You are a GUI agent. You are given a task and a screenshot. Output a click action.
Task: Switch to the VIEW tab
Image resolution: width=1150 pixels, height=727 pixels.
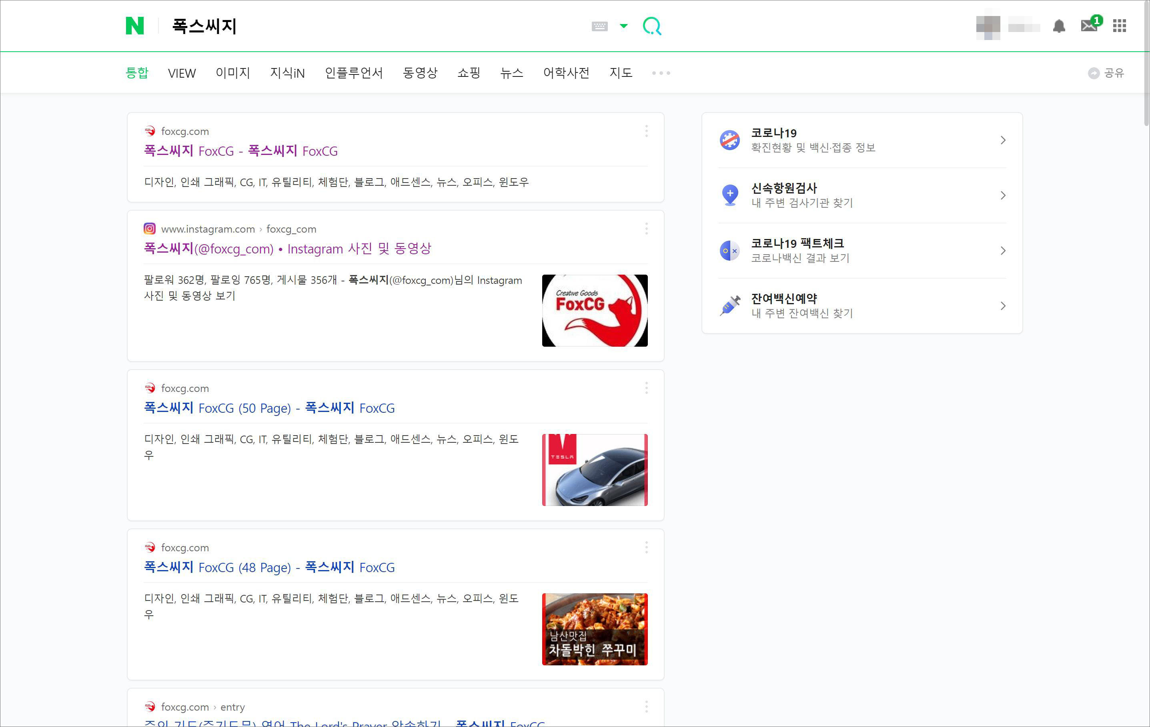coord(182,73)
